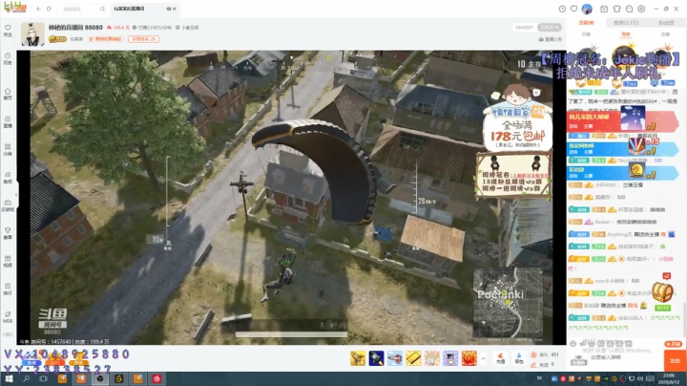
Task: Open the daily check-in calendar icon
Action: click(x=604, y=9)
